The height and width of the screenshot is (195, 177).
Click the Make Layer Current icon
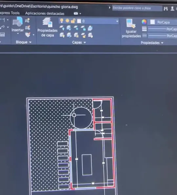[90, 28]
